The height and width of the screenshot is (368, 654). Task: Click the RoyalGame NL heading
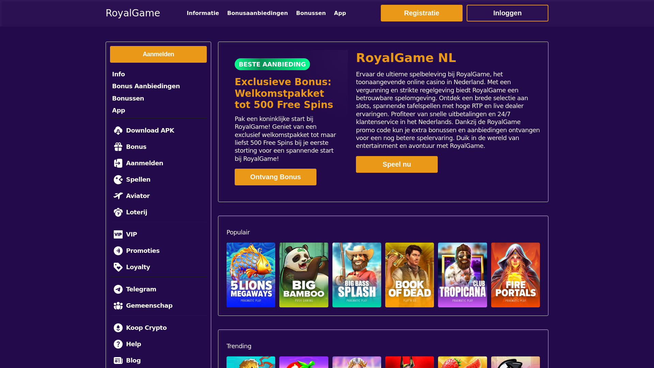[406, 58]
